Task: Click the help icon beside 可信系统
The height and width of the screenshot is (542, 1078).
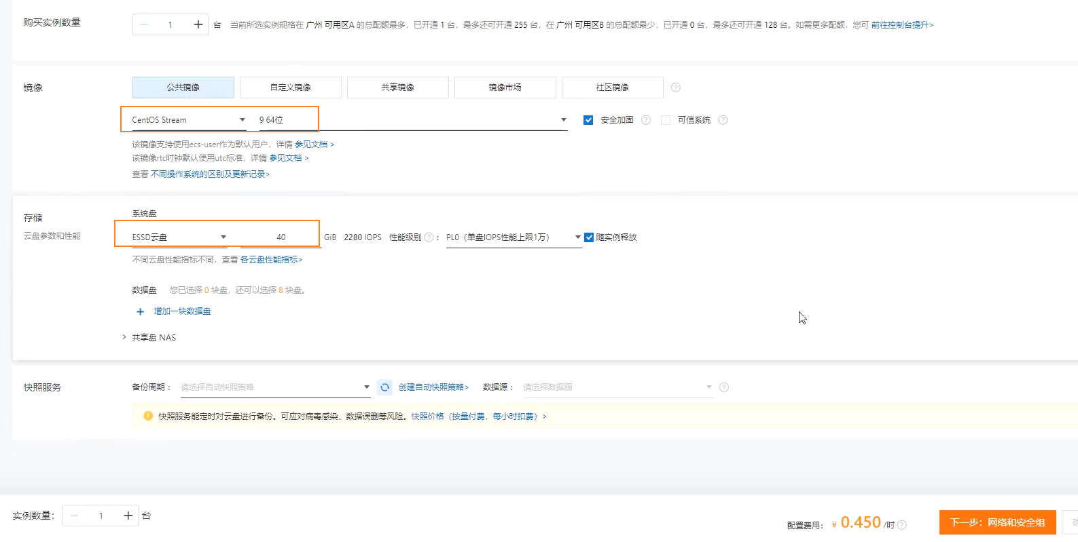Action: coord(723,120)
